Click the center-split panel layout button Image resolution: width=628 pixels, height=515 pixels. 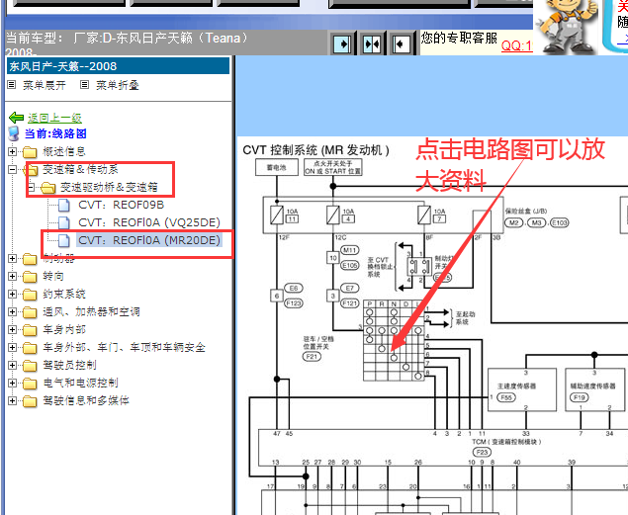372,43
